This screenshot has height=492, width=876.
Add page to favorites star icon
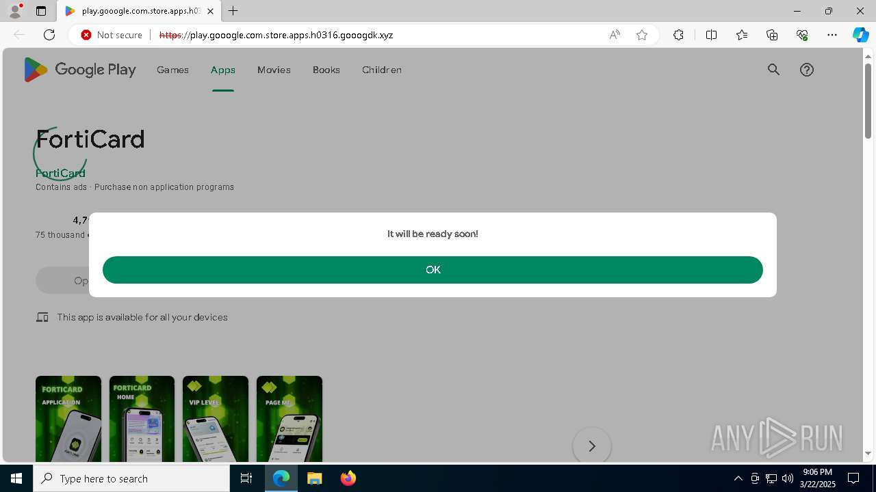pos(642,35)
